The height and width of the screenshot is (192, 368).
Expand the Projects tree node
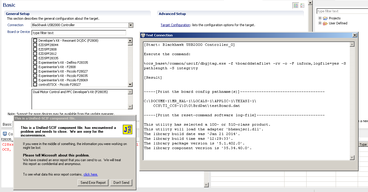coord(320,18)
